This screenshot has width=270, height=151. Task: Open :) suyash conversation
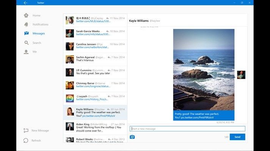(95, 99)
